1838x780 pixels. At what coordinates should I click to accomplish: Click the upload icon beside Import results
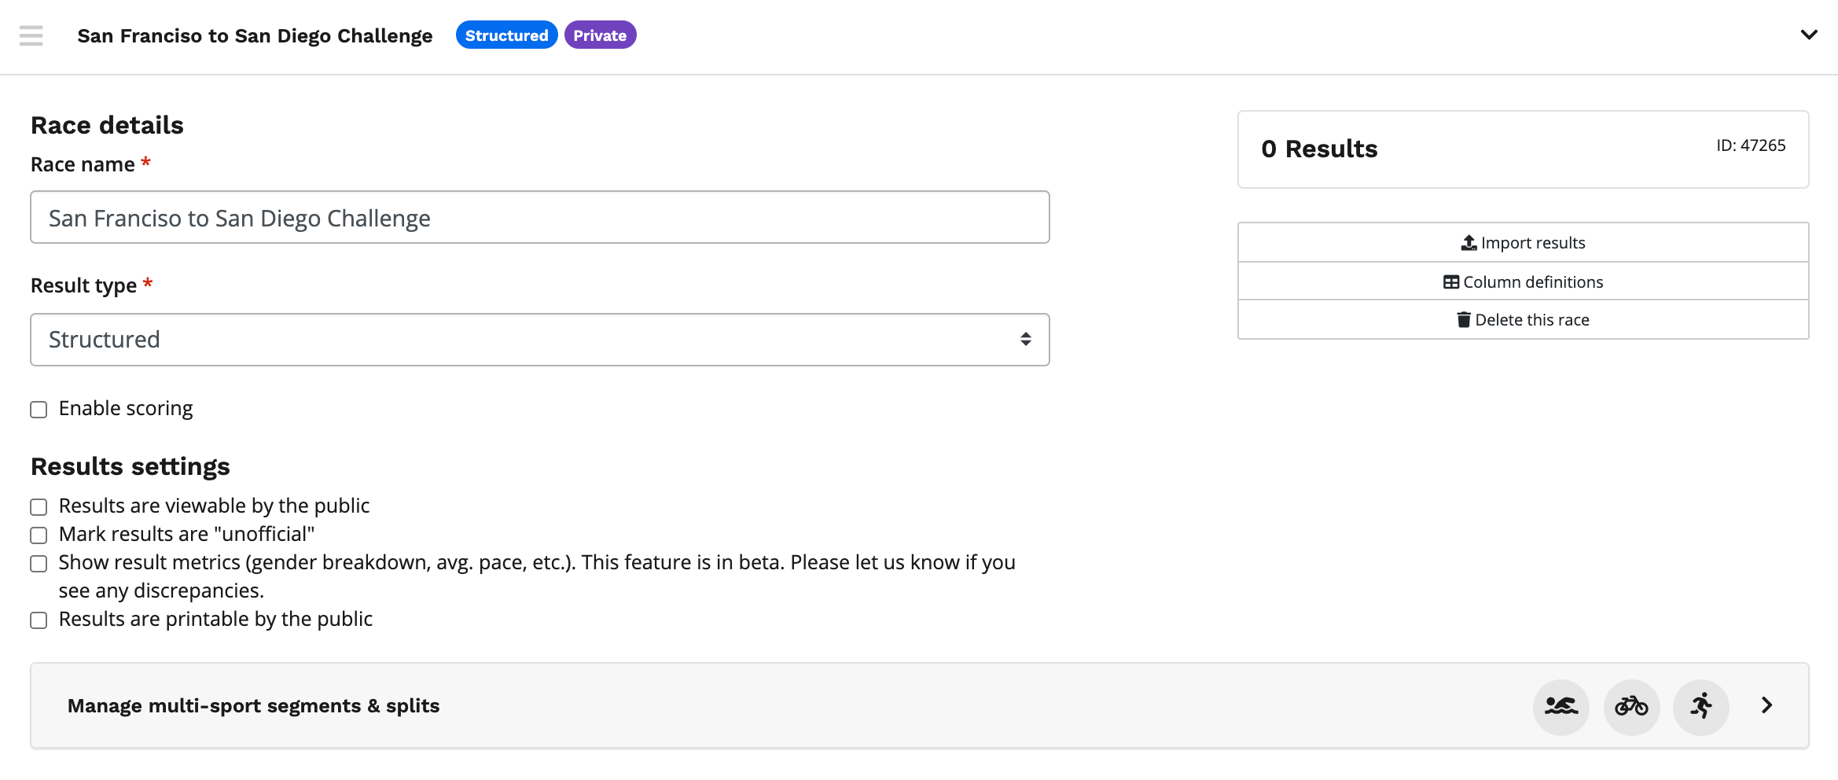pyautogui.click(x=1469, y=243)
